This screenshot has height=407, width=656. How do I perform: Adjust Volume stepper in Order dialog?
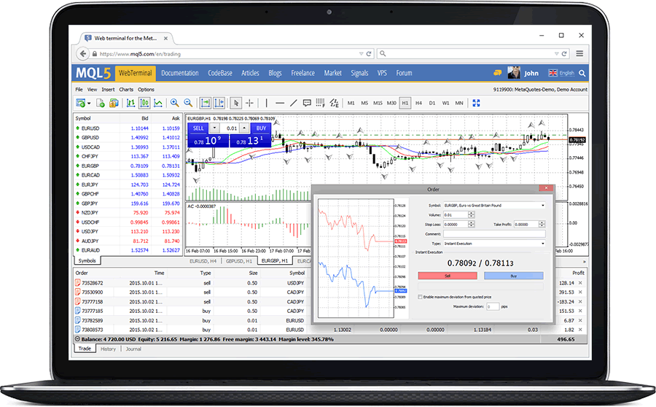click(472, 214)
